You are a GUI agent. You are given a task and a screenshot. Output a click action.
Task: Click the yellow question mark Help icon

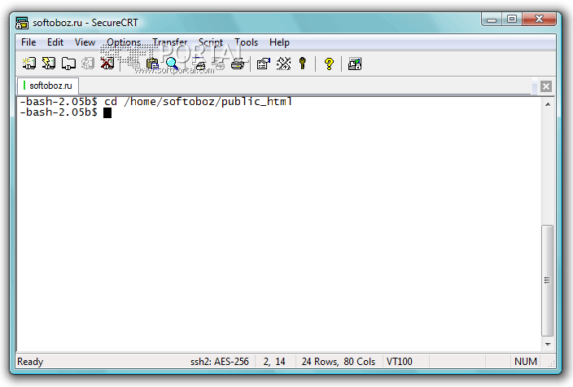point(329,64)
